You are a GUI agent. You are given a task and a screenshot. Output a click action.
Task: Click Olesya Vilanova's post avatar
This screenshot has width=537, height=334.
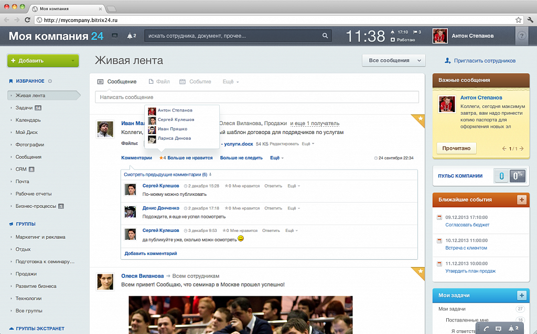[x=105, y=282]
